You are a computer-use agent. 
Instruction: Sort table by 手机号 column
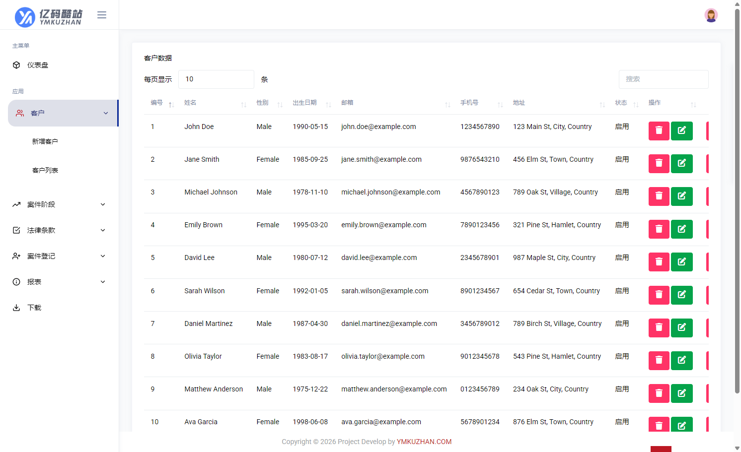click(x=480, y=103)
